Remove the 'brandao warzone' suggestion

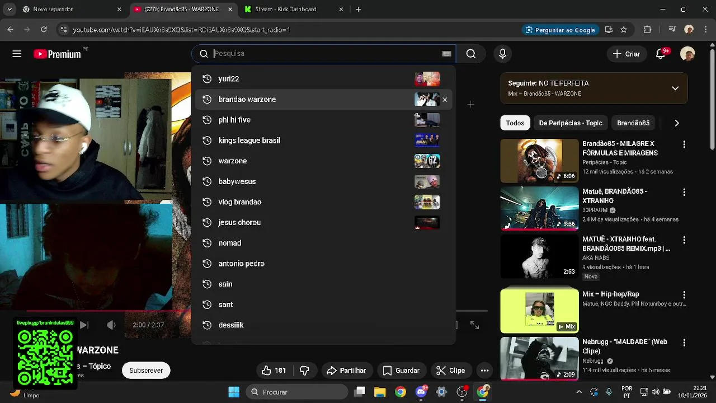tap(445, 100)
